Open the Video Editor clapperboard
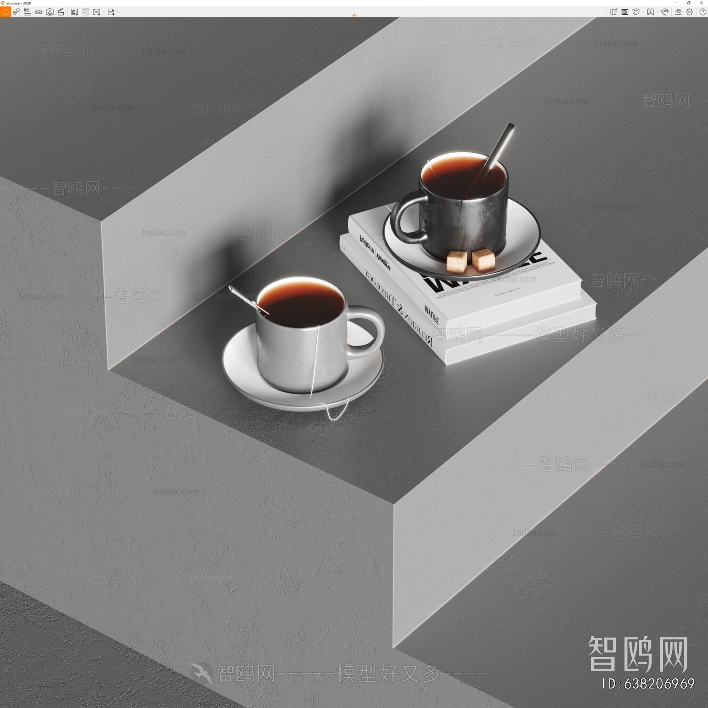This screenshot has height=708, width=708. 61,12
